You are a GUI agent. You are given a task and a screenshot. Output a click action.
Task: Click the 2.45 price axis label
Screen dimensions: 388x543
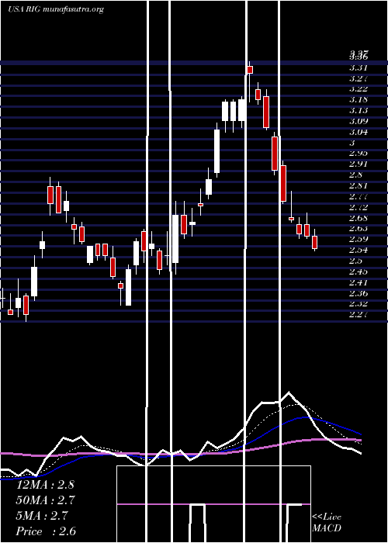[359, 271]
